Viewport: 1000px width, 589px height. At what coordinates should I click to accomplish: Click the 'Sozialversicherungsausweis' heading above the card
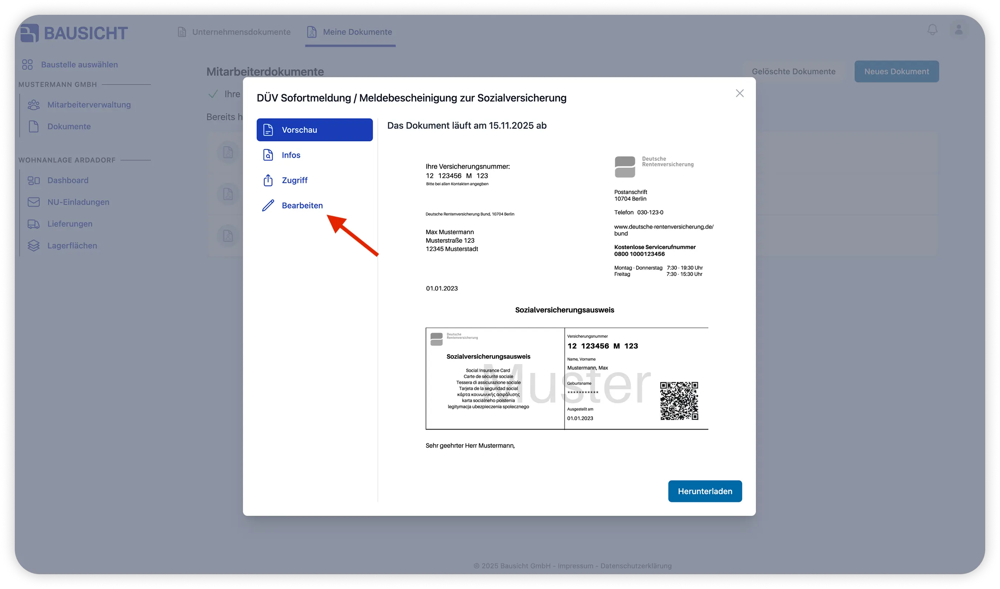click(564, 310)
